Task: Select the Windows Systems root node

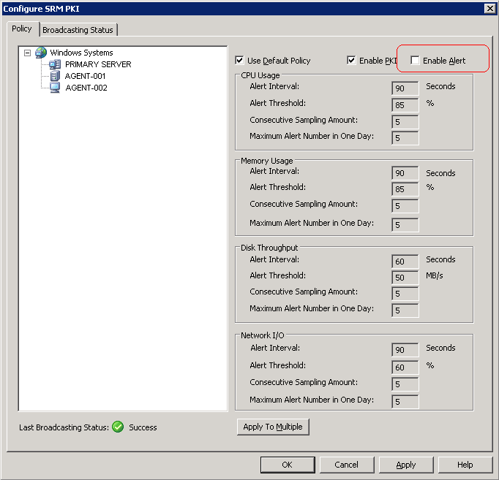Action: [x=81, y=53]
